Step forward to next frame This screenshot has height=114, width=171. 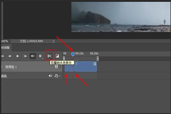(25, 56)
